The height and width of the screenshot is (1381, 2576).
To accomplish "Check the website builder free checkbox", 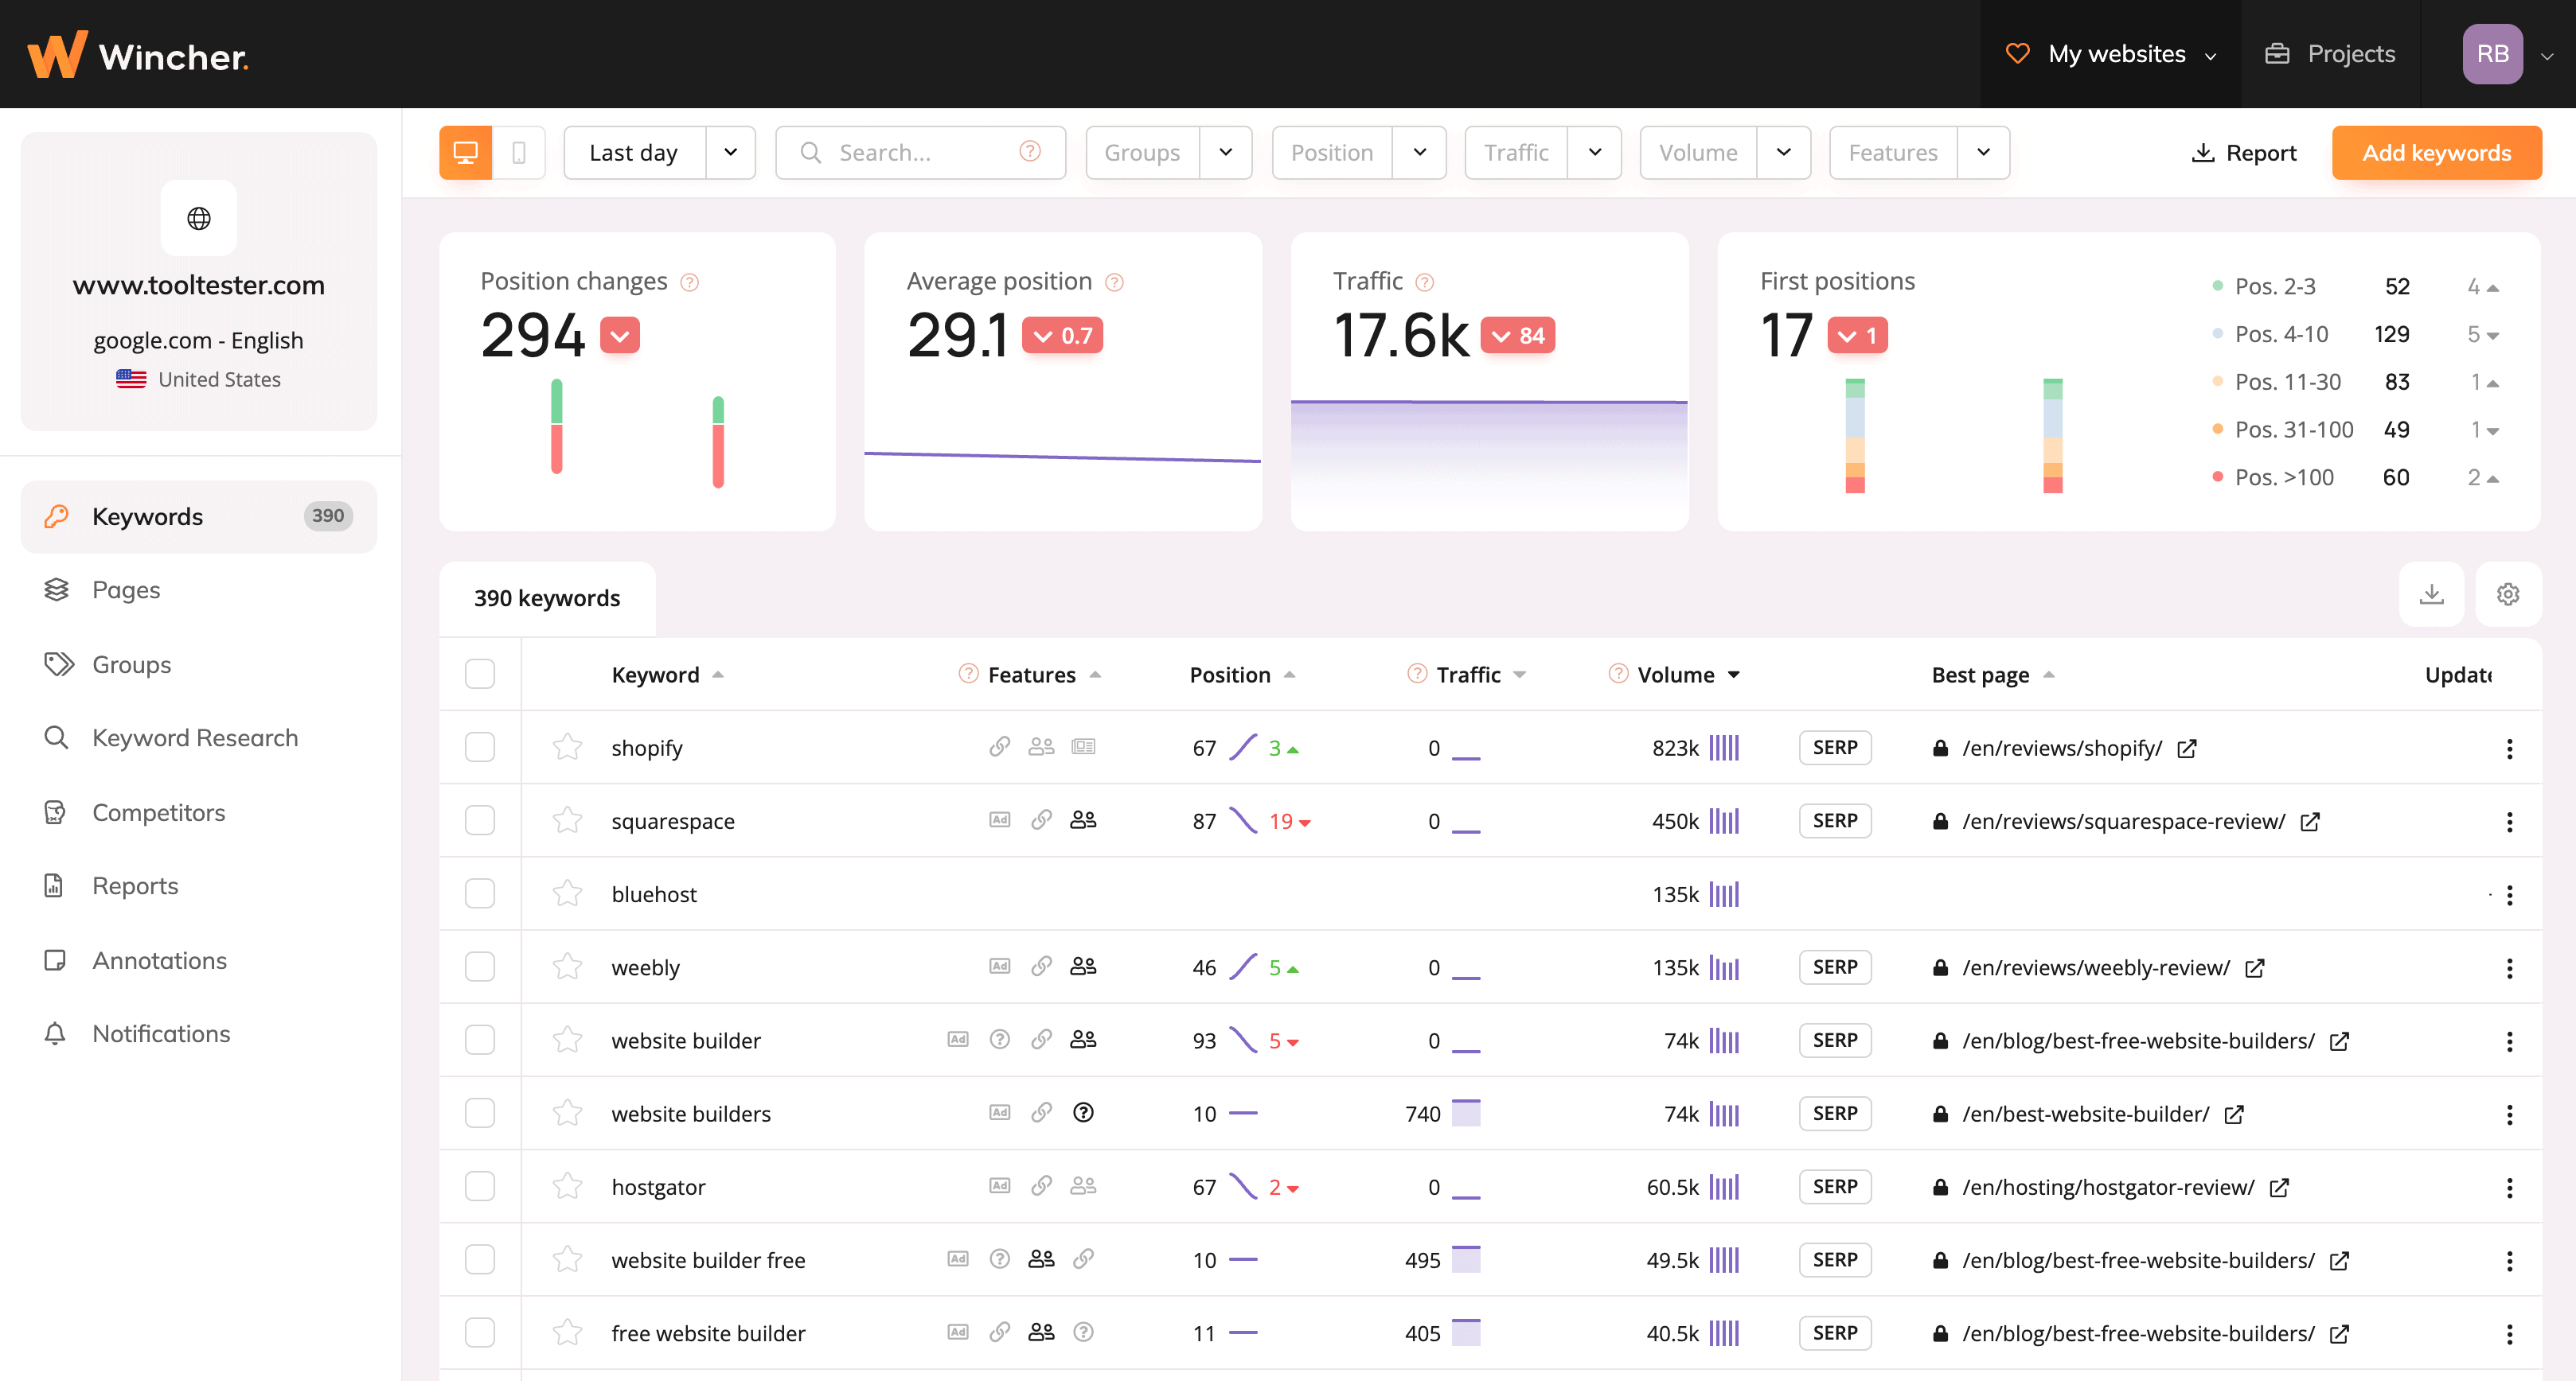I will click(x=480, y=1259).
